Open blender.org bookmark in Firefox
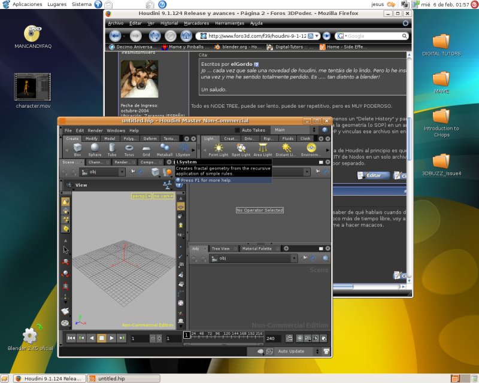Viewport: 479px width, 383px height. click(x=238, y=47)
